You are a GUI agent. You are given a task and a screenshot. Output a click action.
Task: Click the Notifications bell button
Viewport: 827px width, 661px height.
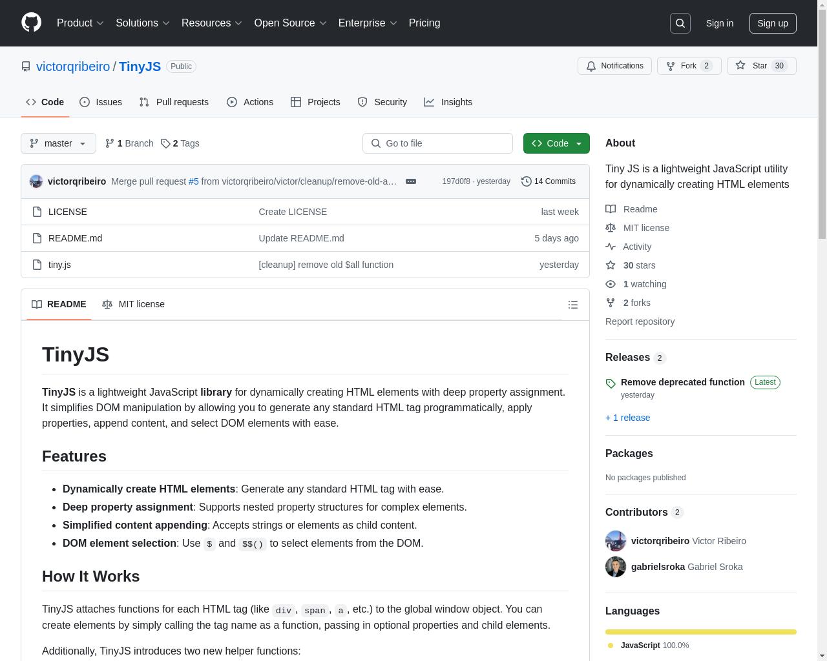[x=614, y=66]
